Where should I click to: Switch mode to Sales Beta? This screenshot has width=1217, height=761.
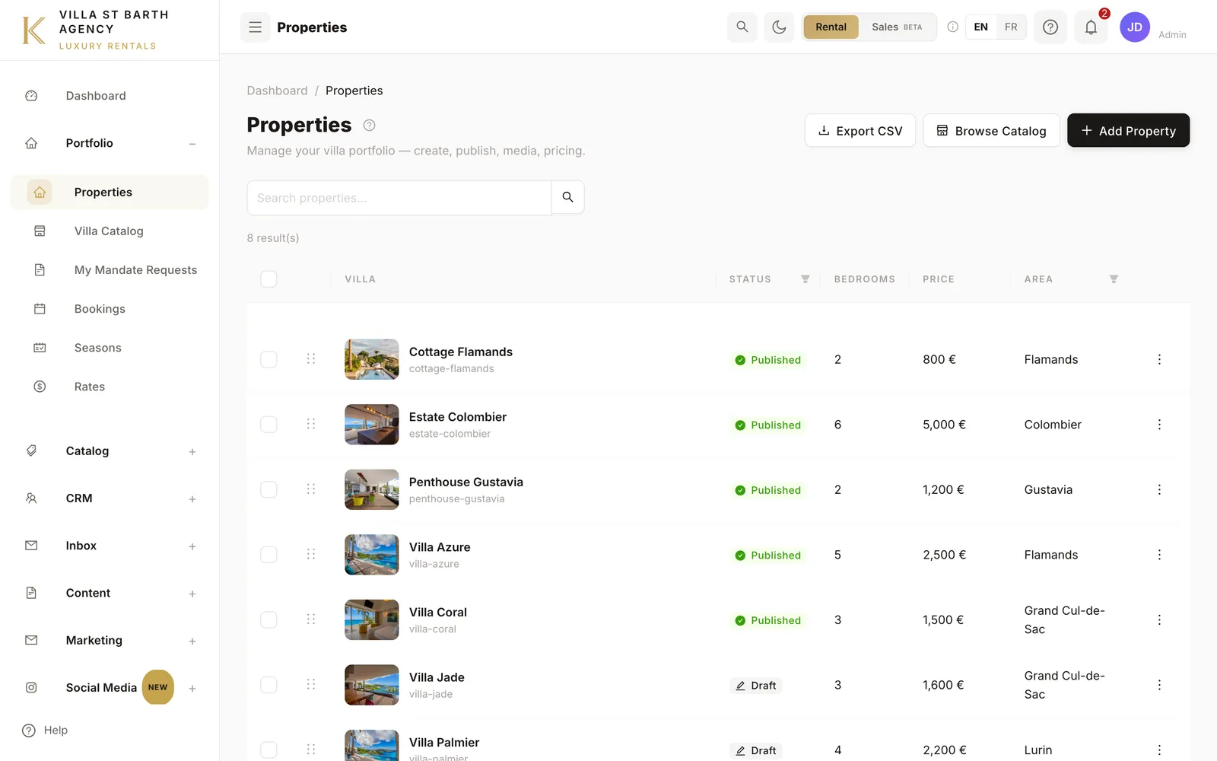(897, 27)
